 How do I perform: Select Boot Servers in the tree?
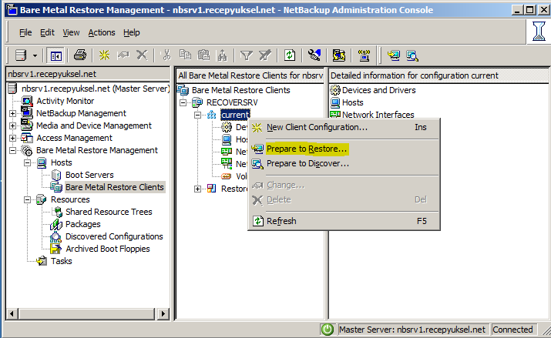[89, 175]
